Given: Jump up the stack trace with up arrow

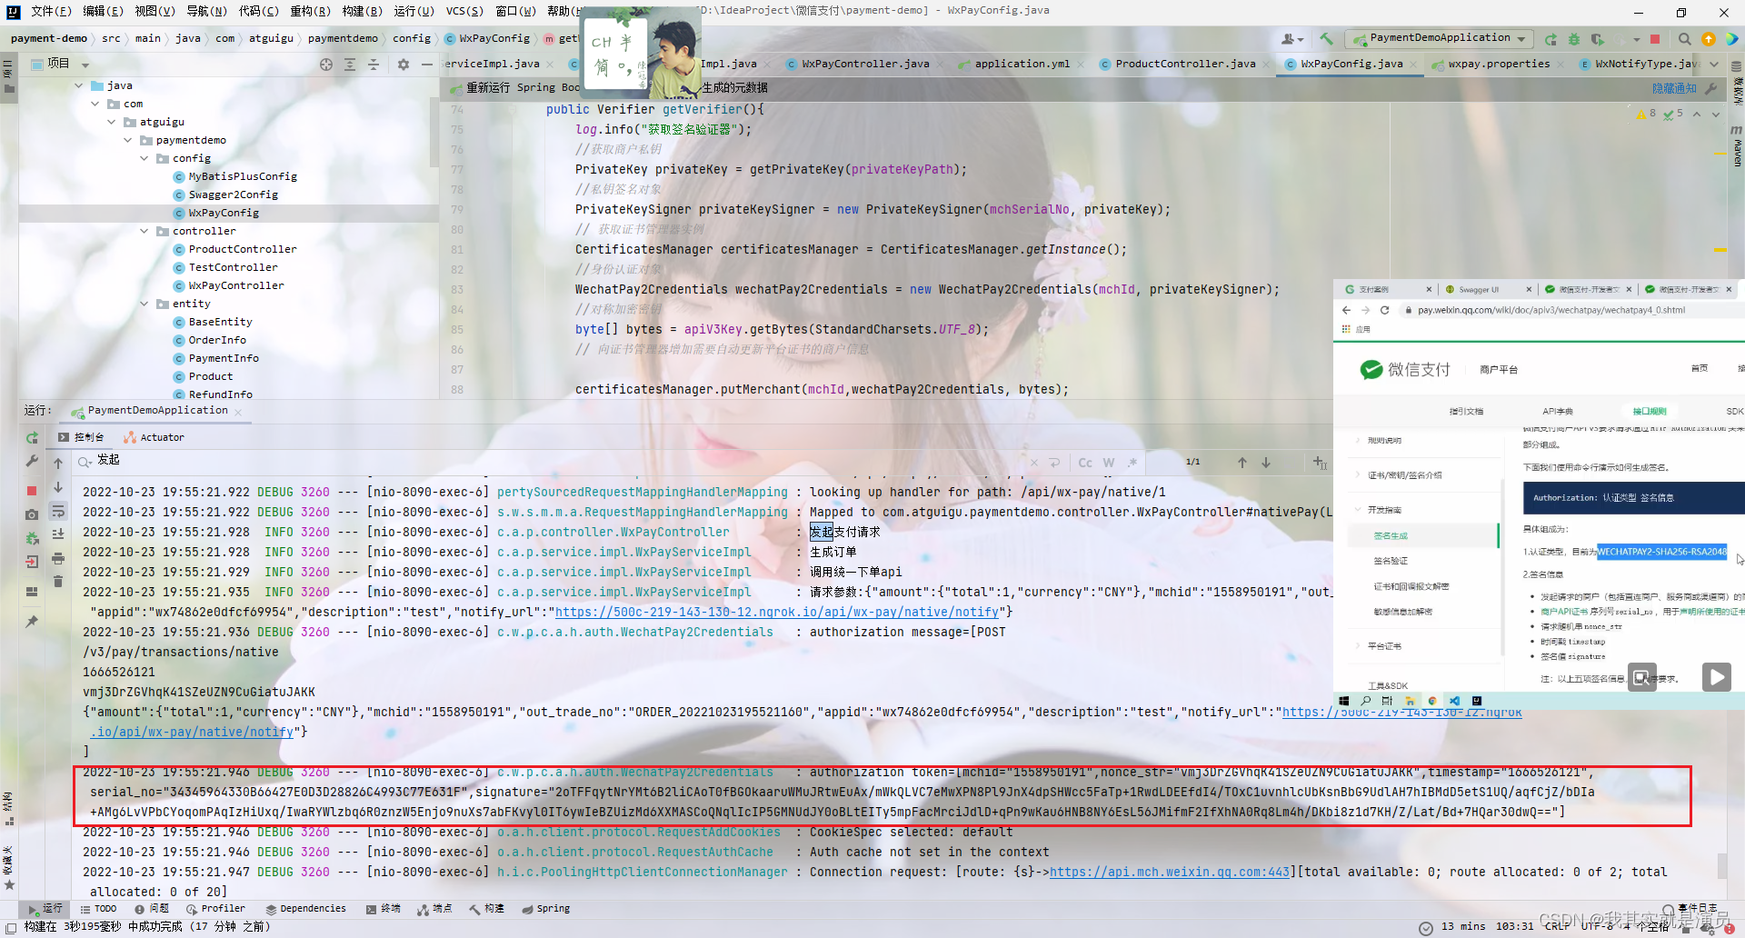Looking at the screenshot, I should pos(58,464).
